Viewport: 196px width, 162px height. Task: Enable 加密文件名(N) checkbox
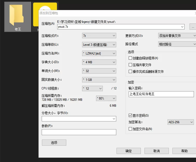pos(130,129)
